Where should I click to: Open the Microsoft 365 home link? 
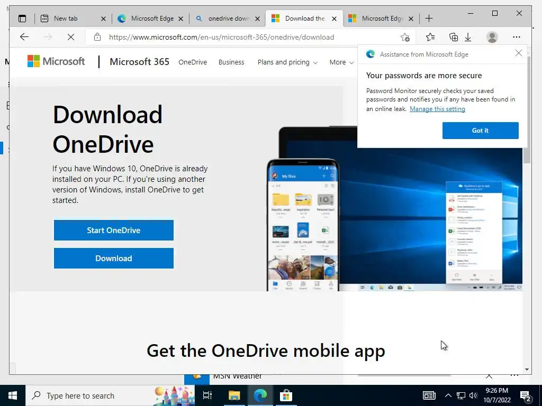coord(139,62)
